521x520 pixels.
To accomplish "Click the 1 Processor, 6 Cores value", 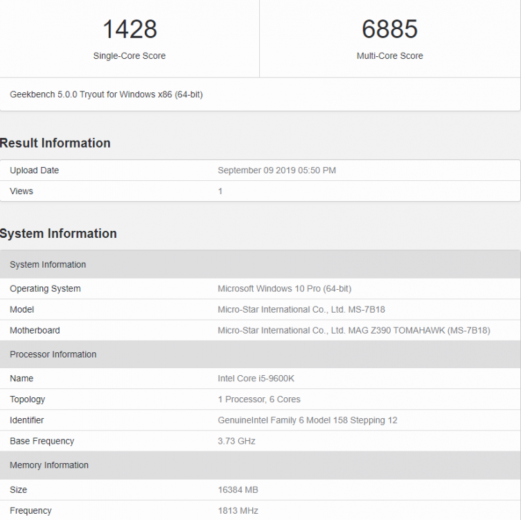I will coord(259,399).
